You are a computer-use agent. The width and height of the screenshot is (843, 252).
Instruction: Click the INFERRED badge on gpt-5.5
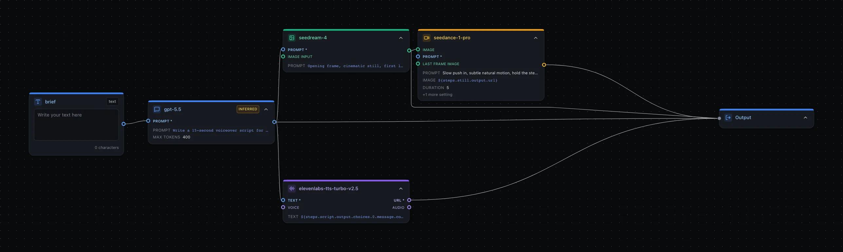point(248,109)
